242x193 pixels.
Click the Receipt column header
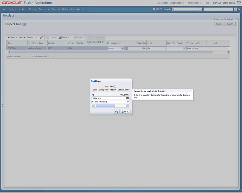tap(57, 43)
